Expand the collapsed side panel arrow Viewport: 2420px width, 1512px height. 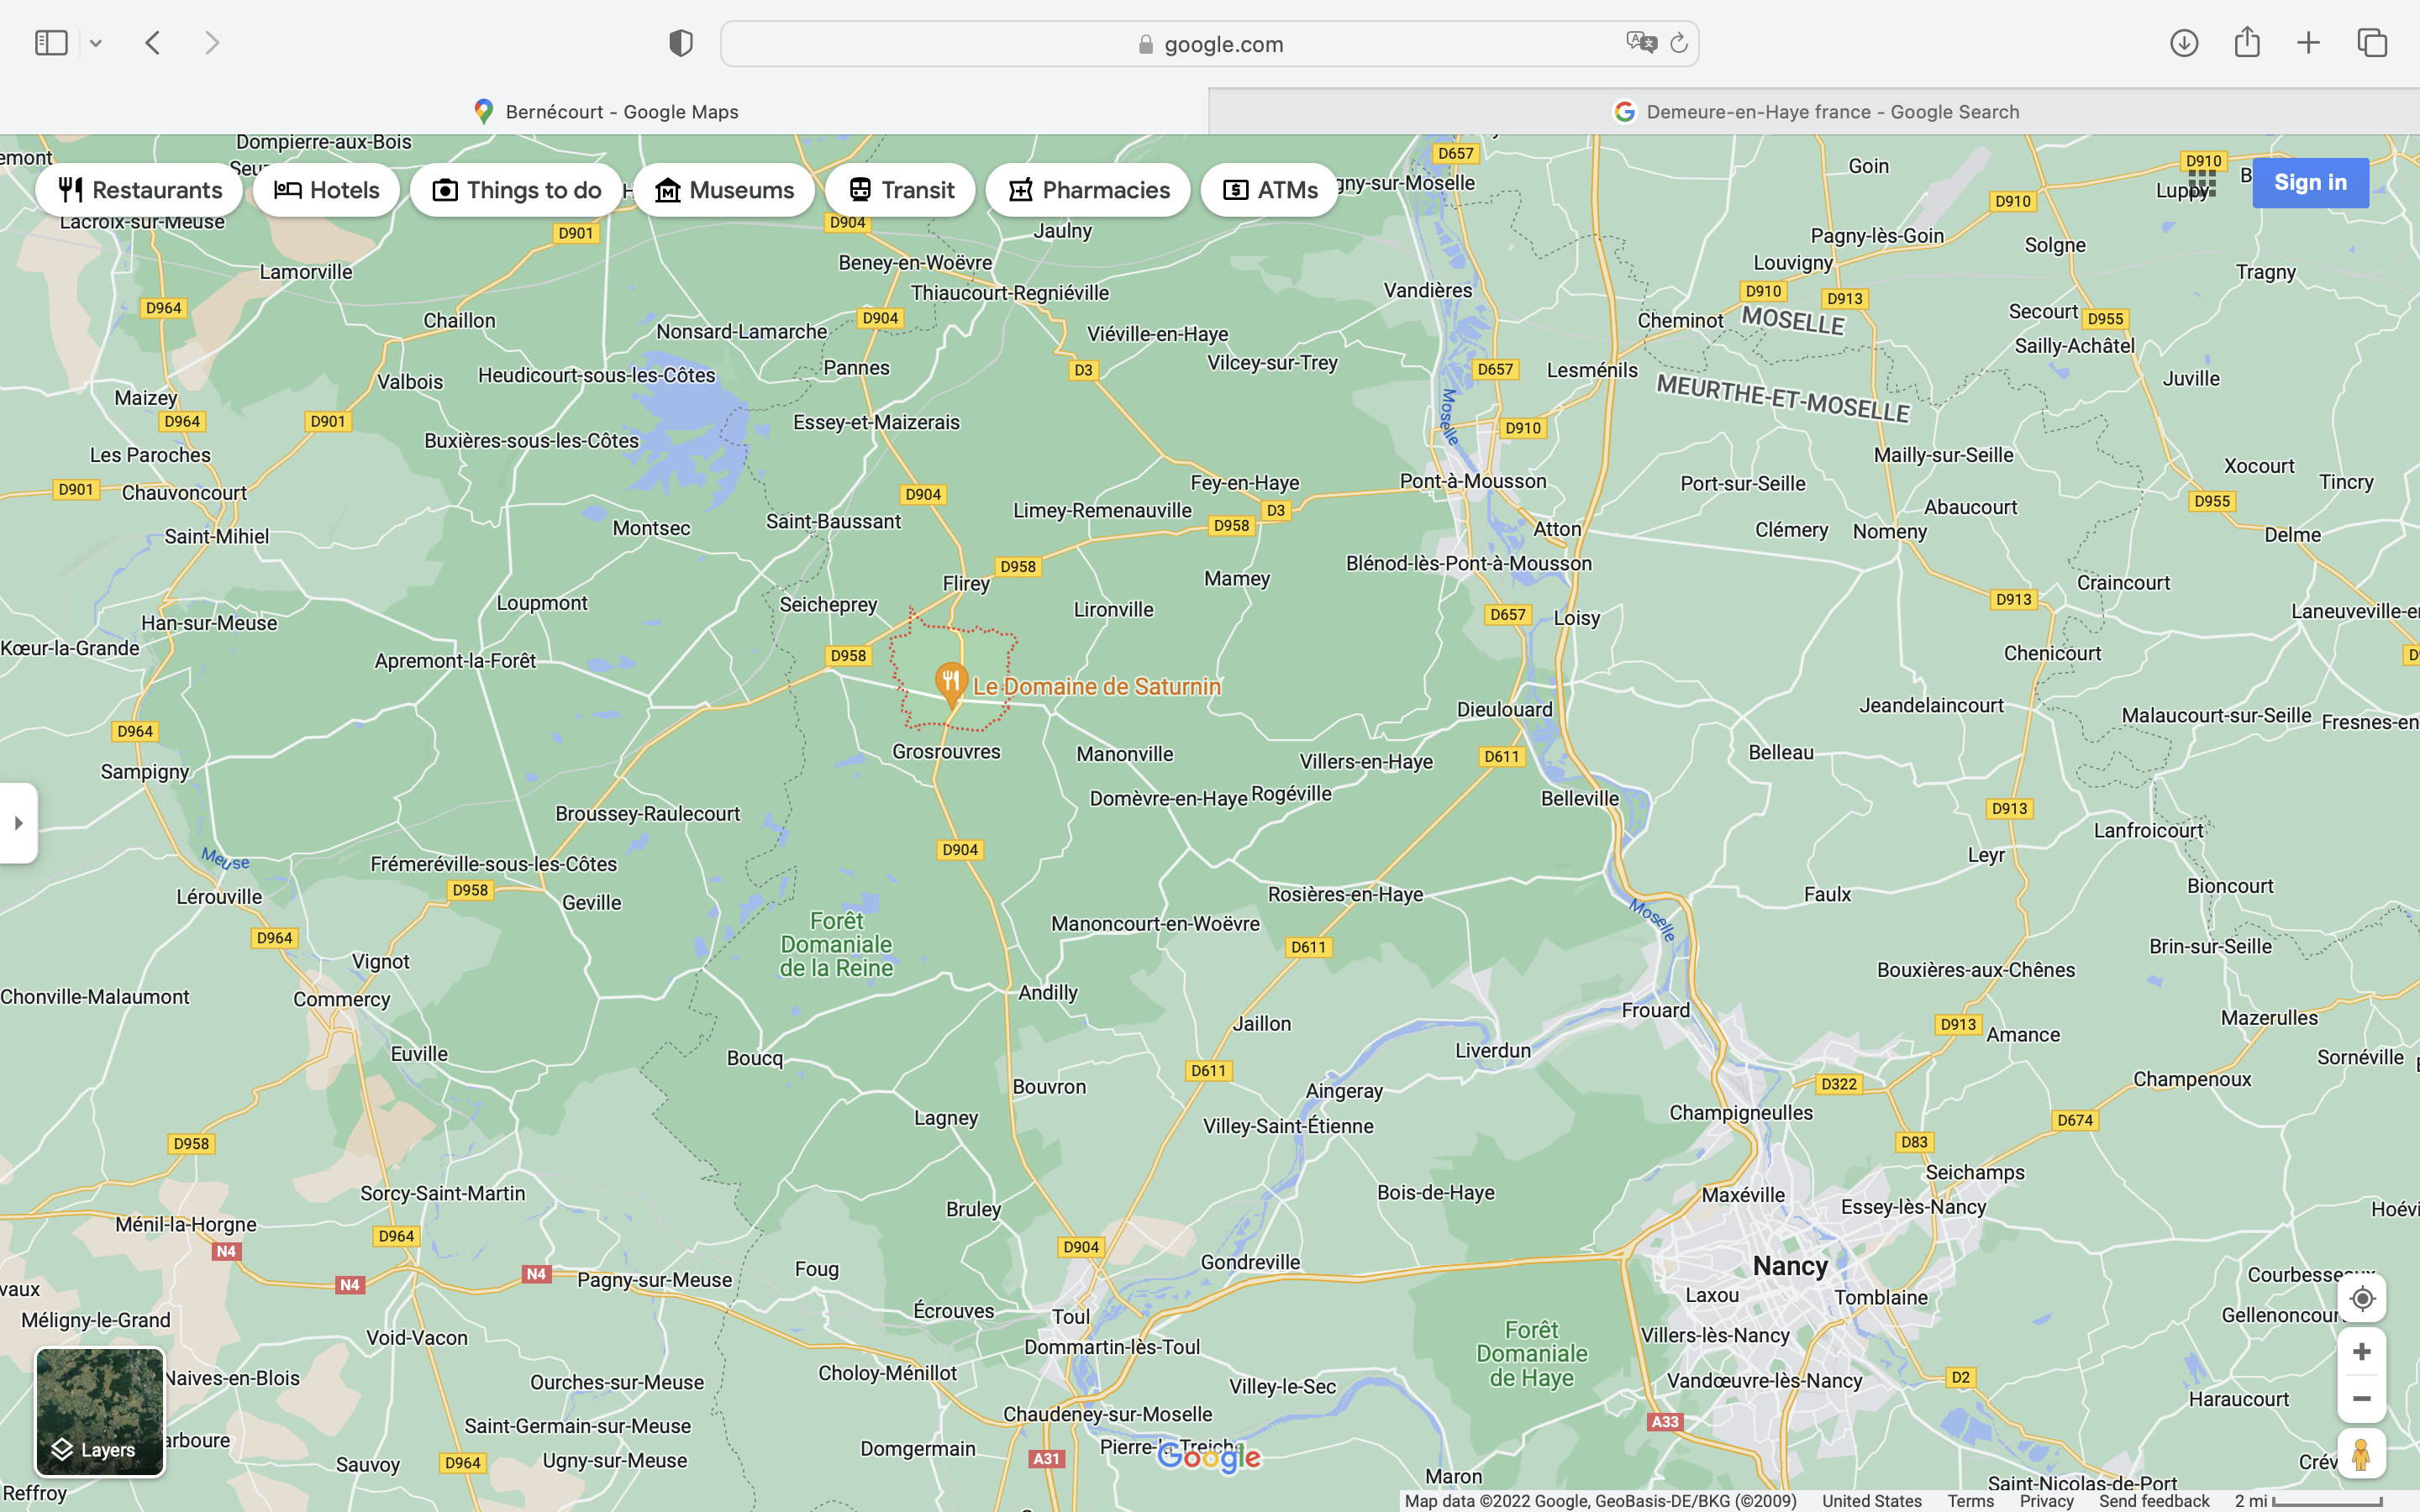point(18,823)
